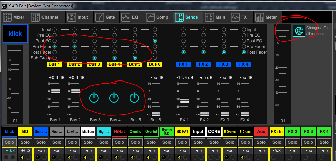Viewport: 336px width, 161px height.
Task: Click the Bus 6 send fader handle
Action: pyautogui.click(x=156, y=114)
